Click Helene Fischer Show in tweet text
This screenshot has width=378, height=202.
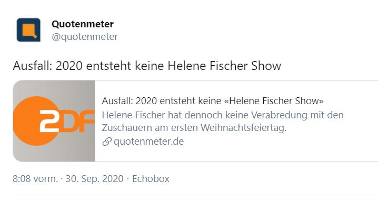pos(224,66)
